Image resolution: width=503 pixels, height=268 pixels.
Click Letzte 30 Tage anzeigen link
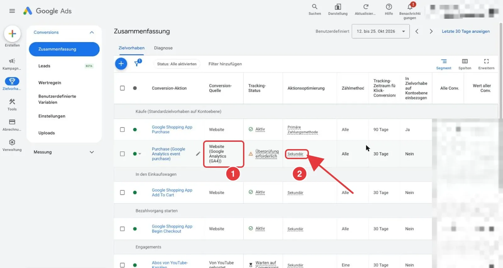466,31
